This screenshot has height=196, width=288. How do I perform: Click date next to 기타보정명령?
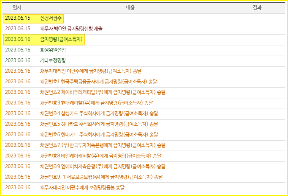click(17, 61)
